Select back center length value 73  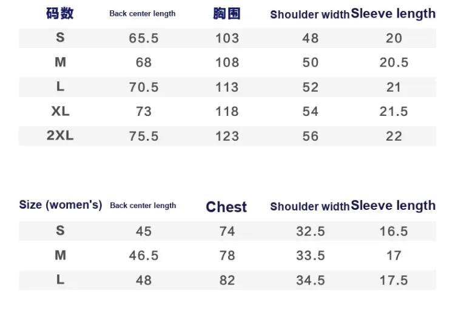coord(144,112)
